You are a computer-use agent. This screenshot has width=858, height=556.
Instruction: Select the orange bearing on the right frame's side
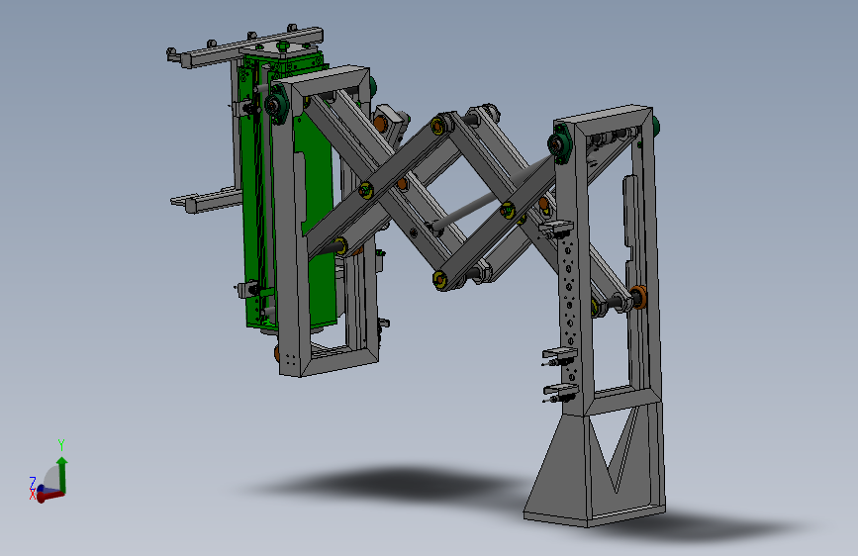point(638,297)
